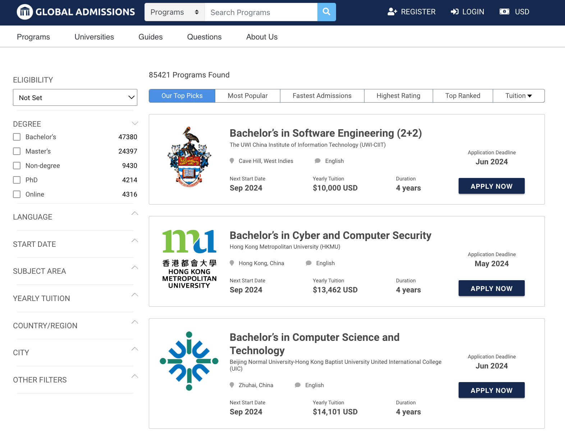Screen dimensions: 565x437
Task: Open the Universities menu item
Action: pyautogui.click(x=94, y=37)
